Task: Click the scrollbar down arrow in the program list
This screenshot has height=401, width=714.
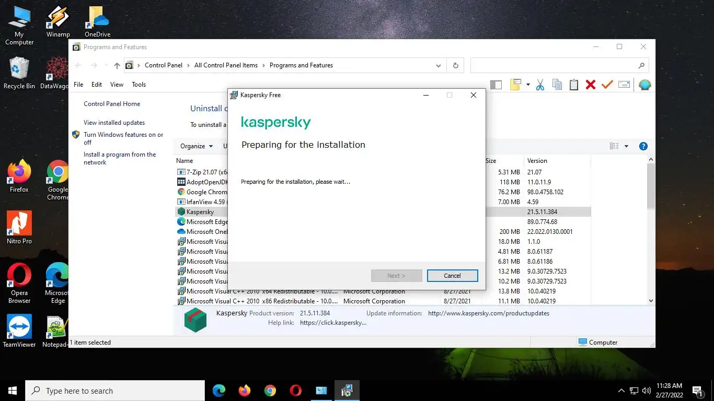Action: [x=651, y=300]
